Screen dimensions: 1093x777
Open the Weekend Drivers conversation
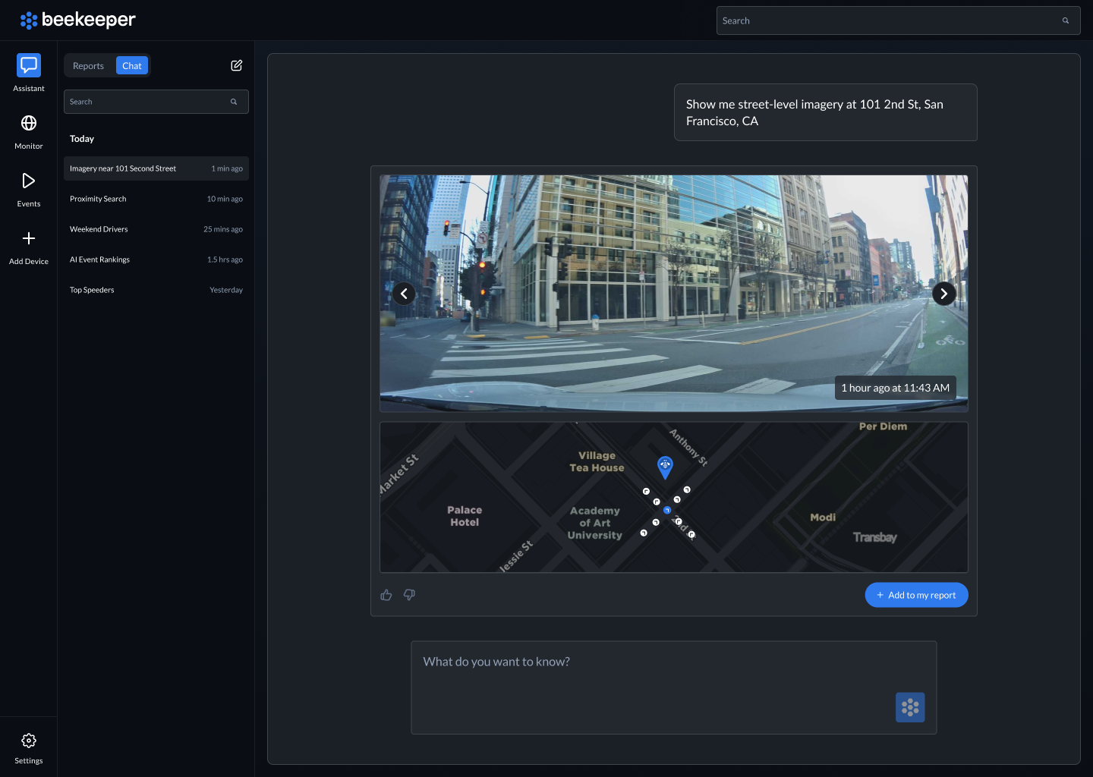[156, 229]
